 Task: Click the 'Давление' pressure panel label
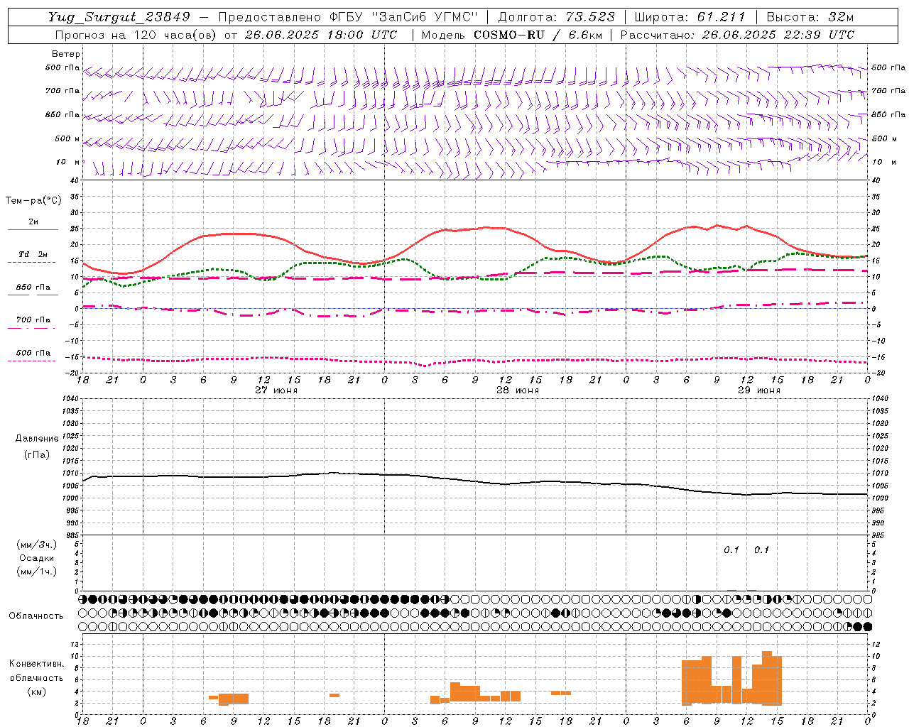tap(37, 439)
